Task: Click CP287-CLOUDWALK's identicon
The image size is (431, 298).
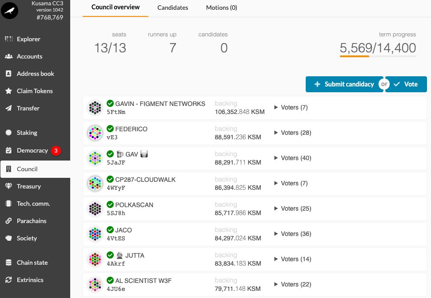Action: click(x=95, y=183)
